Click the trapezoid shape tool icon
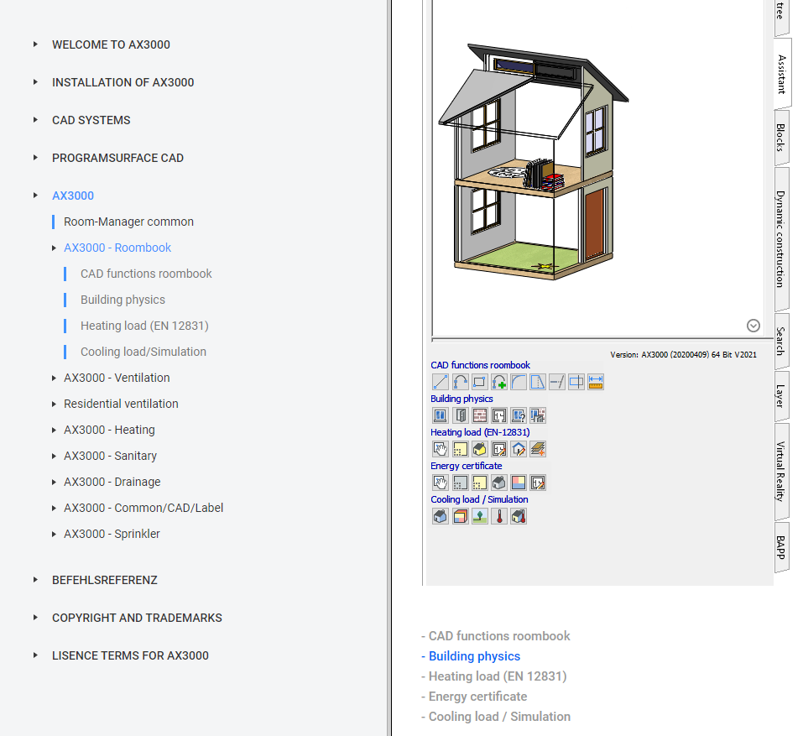The image size is (803, 736). click(x=538, y=382)
